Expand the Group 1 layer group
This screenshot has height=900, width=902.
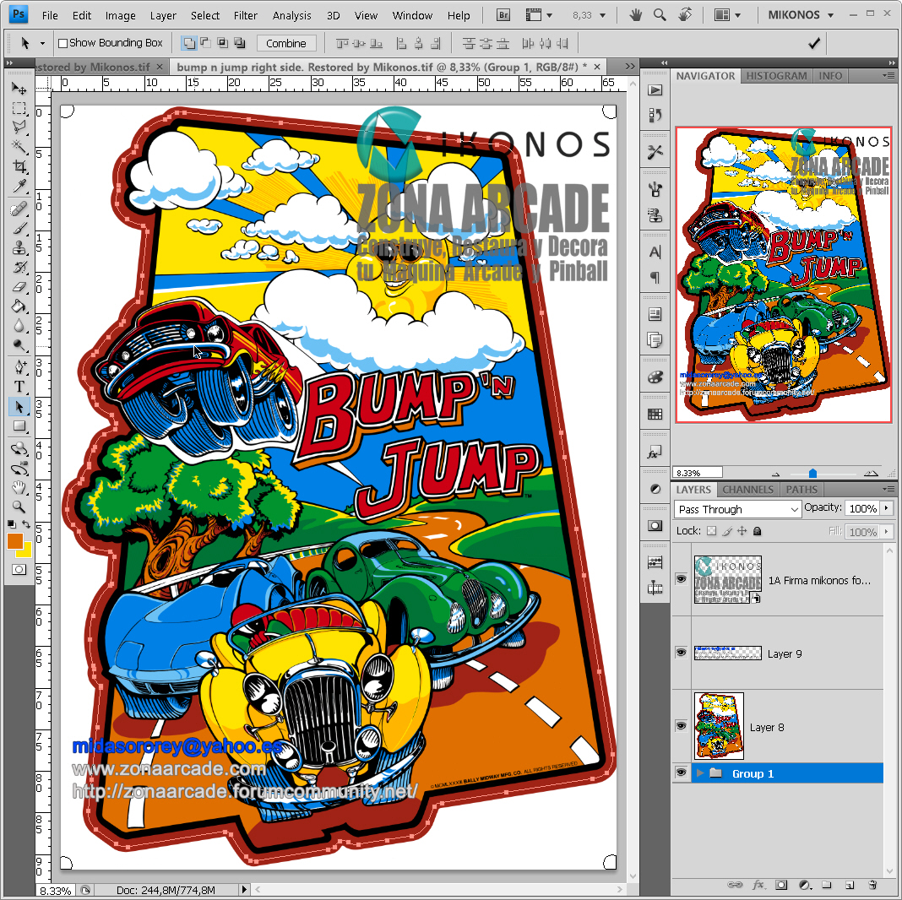(x=698, y=773)
